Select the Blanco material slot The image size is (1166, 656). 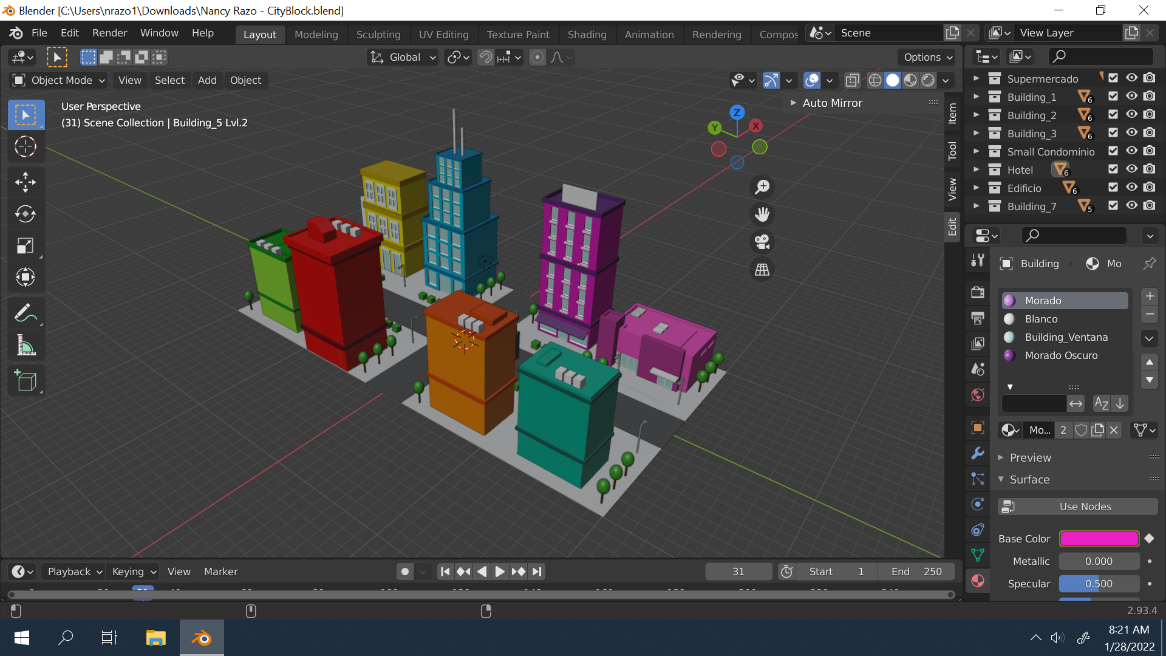tap(1065, 319)
